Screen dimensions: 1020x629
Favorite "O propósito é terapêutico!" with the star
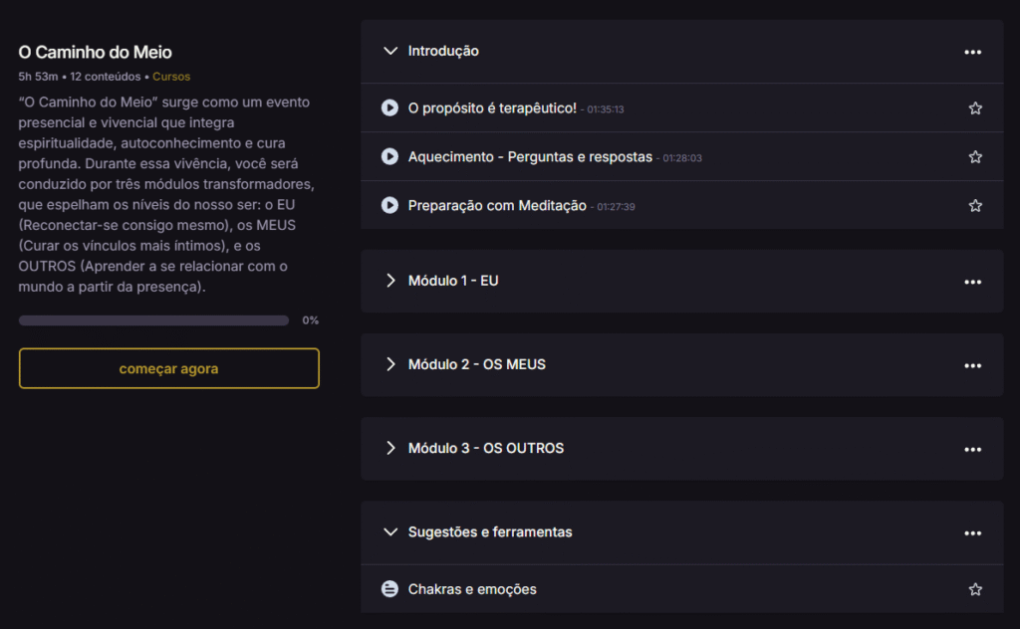[x=975, y=107]
